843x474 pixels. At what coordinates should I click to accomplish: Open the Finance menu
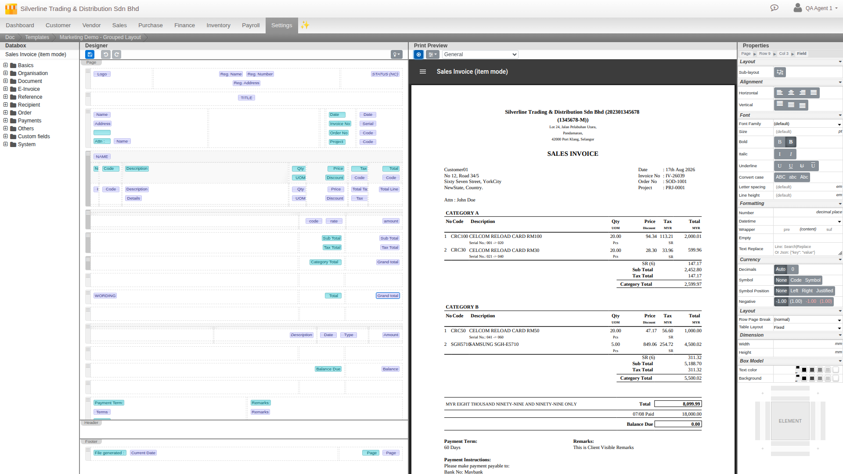(184, 25)
